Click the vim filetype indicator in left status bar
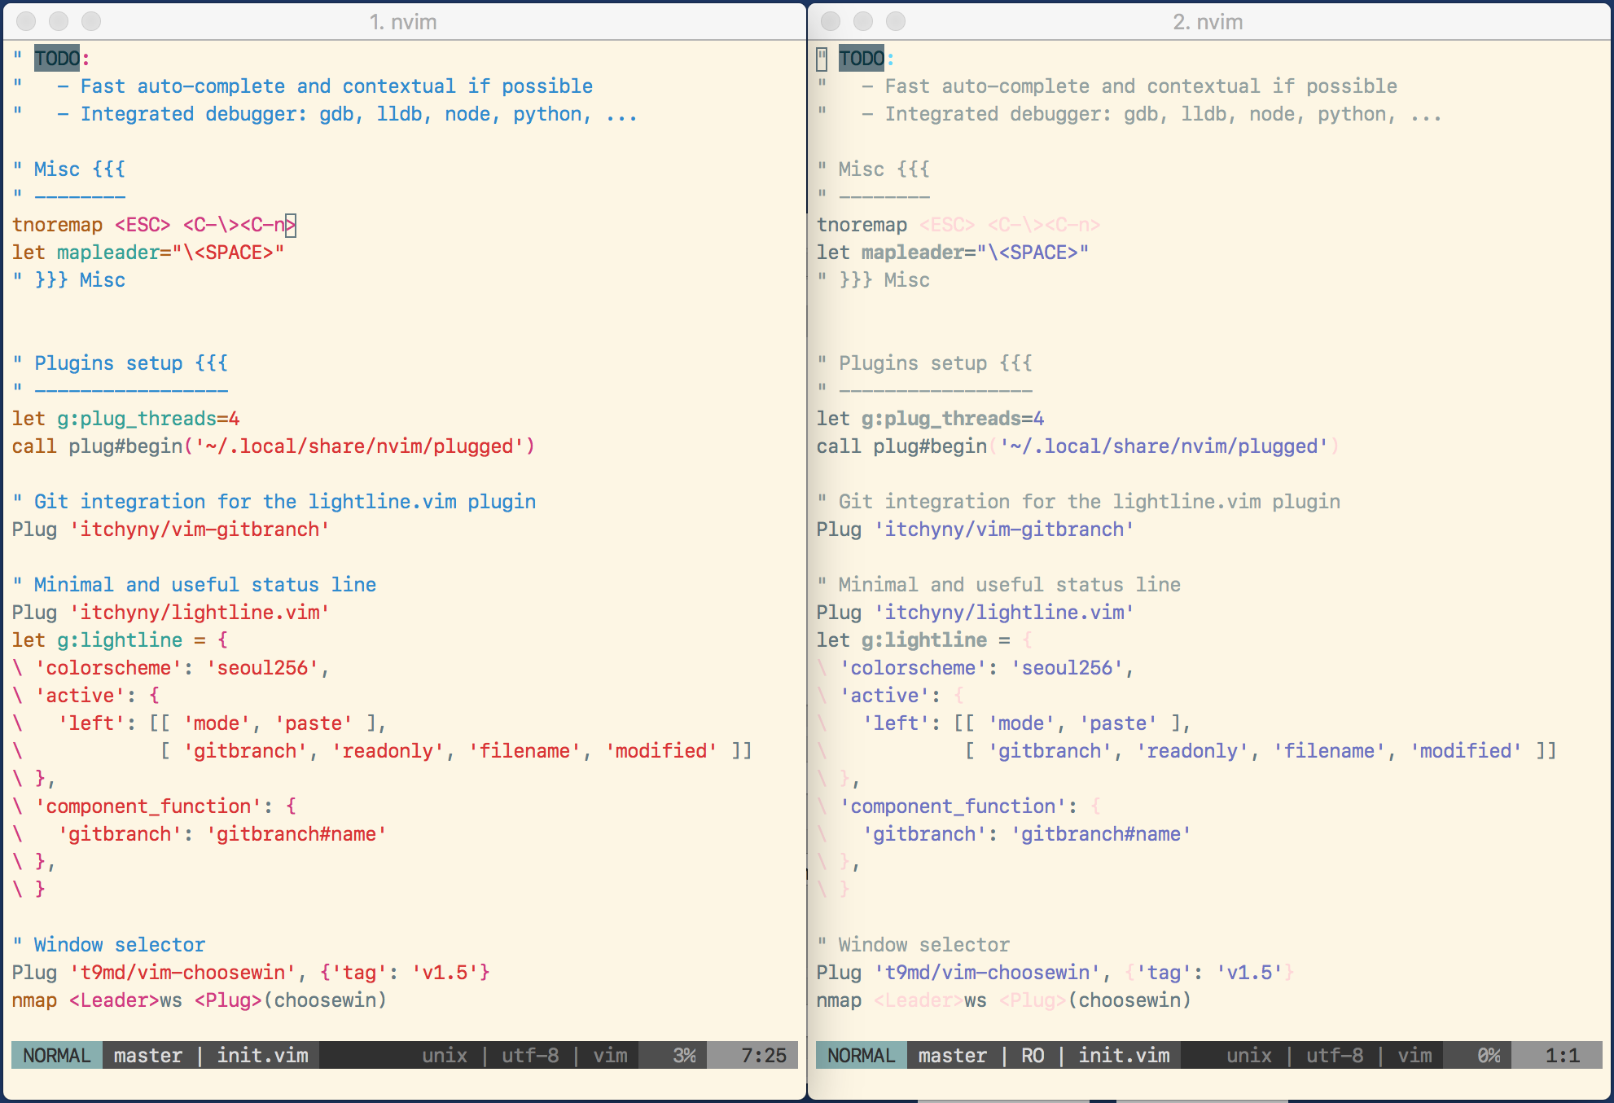Screen dimensions: 1614x1103 (611, 1055)
